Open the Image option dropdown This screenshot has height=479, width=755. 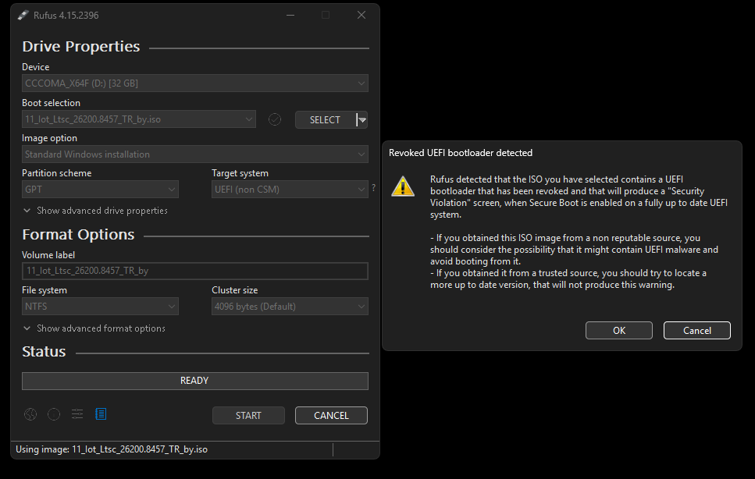point(195,154)
